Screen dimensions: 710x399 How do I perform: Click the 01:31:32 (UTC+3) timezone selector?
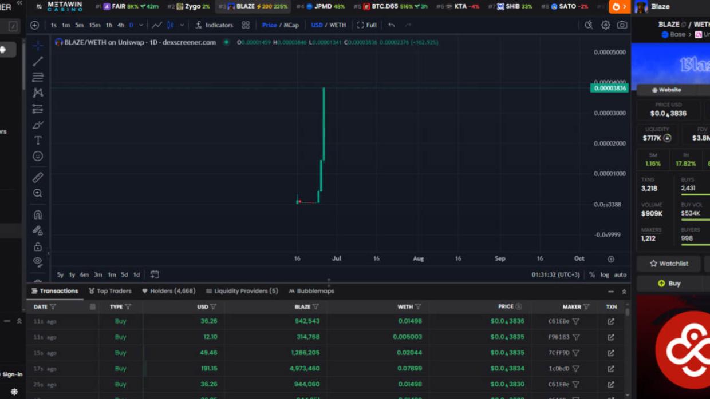pos(555,274)
